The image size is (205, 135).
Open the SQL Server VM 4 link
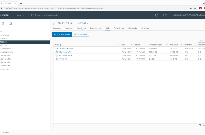click(65, 55)
